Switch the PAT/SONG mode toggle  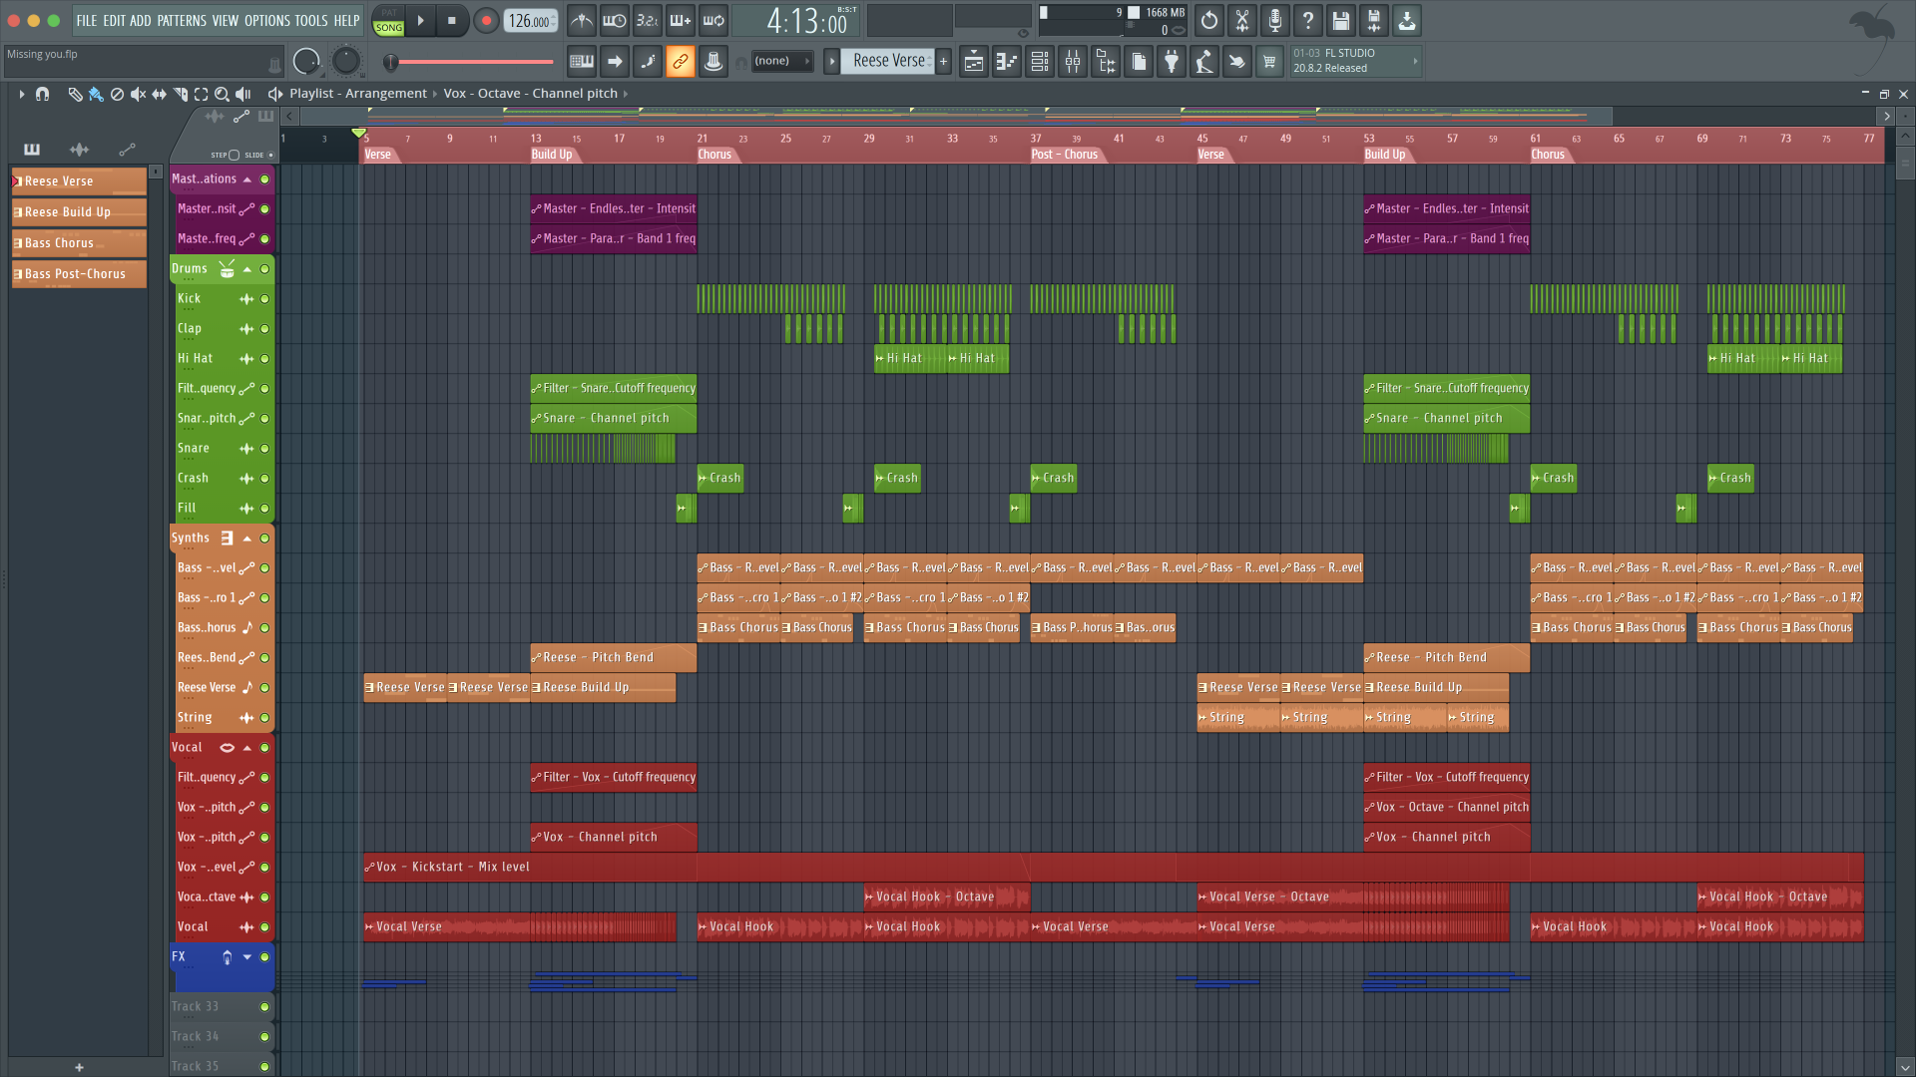tap(388, 20)
